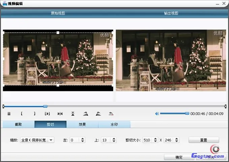Play the selected segment between brackets
This screenshot has height=162, width=229.
(x=47, y=114)
